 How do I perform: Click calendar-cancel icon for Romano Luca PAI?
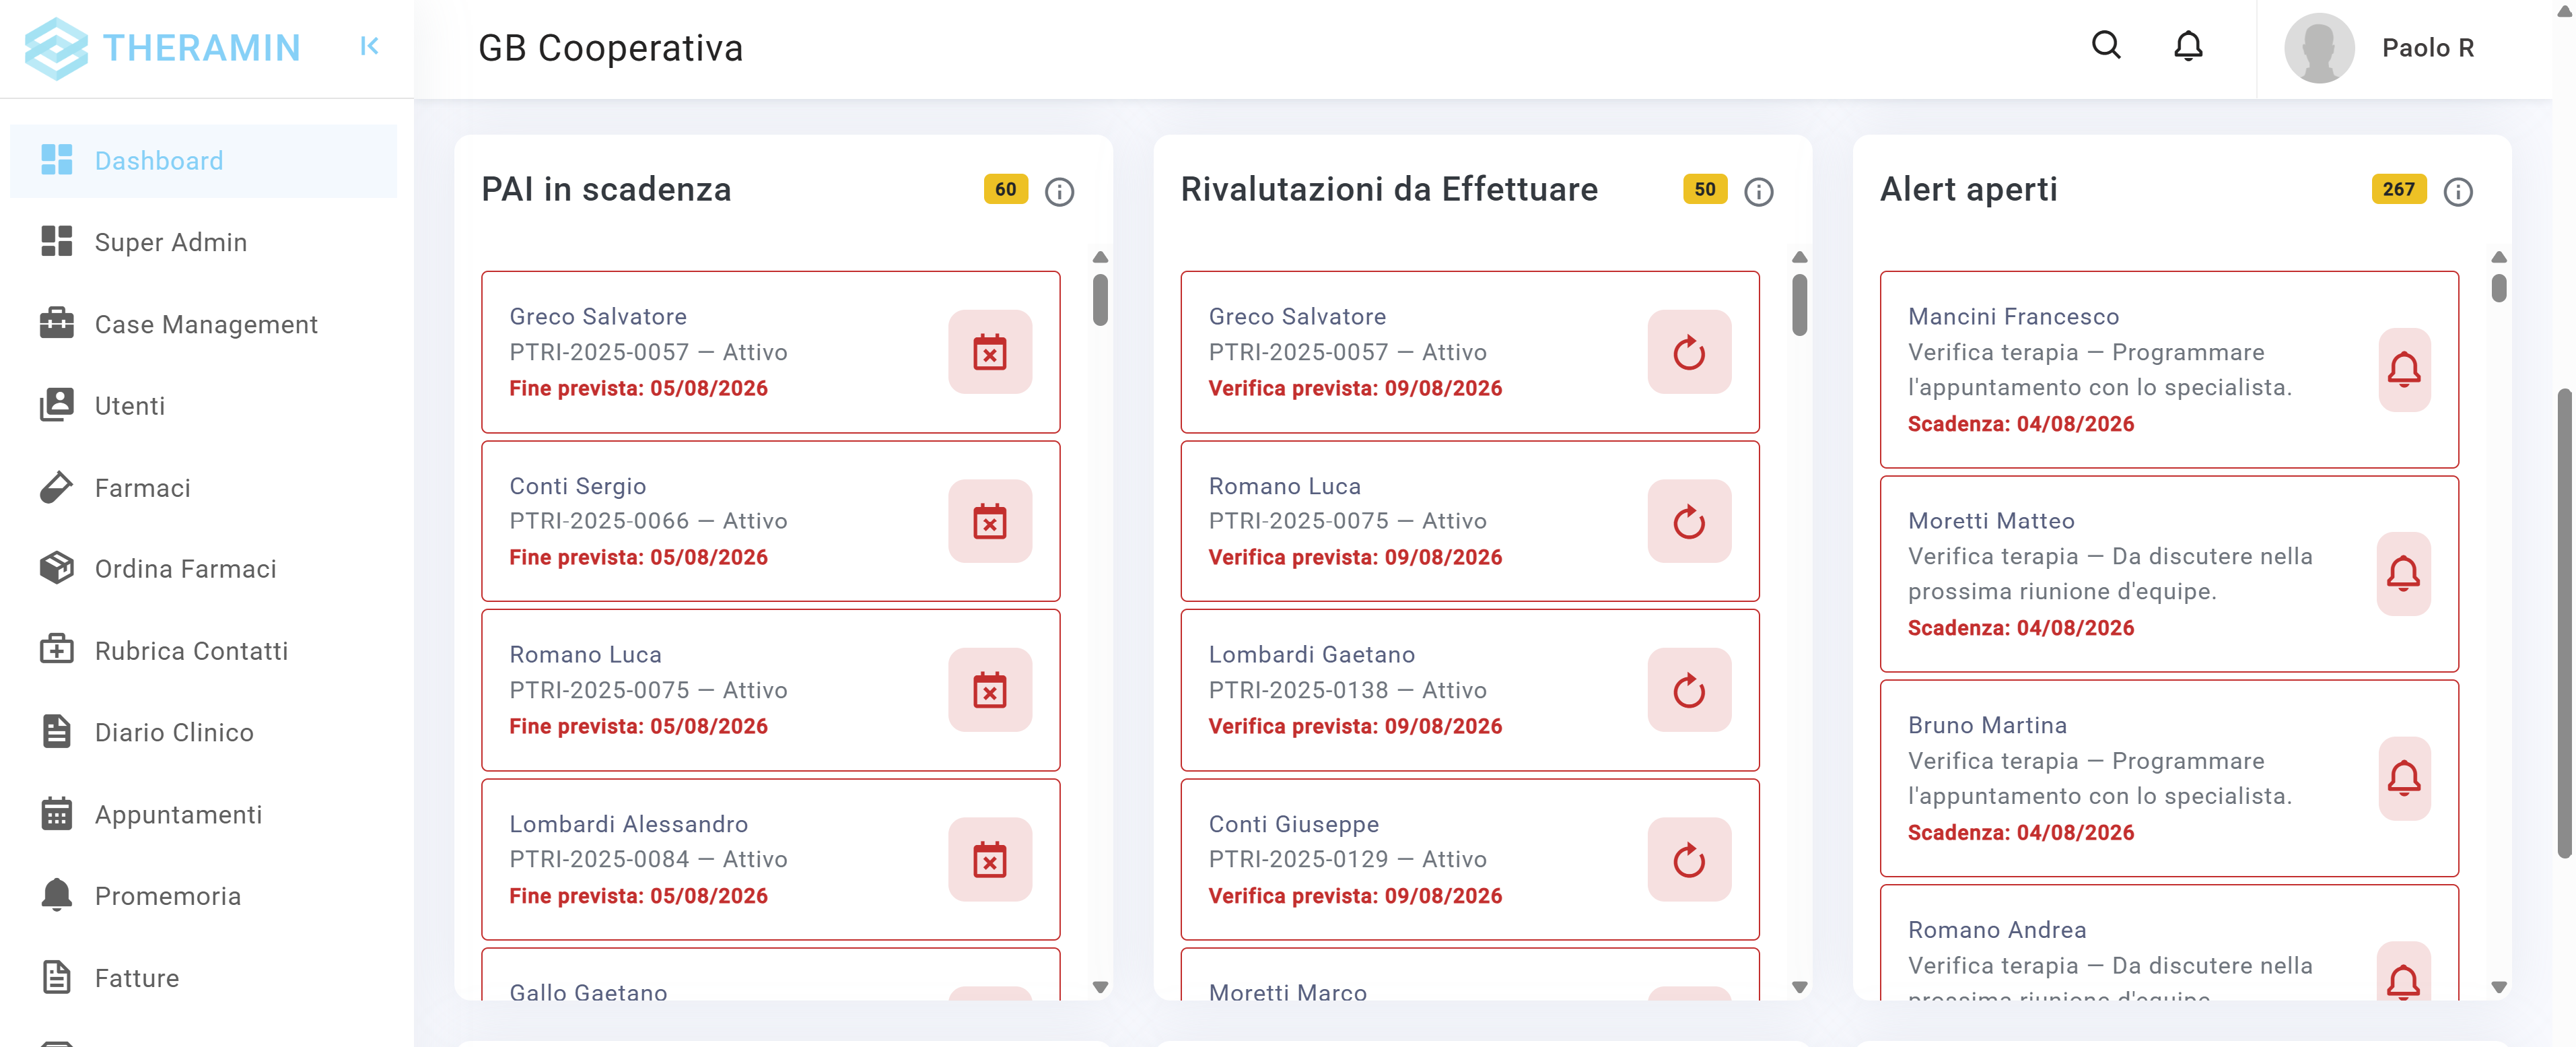(990, 690)
